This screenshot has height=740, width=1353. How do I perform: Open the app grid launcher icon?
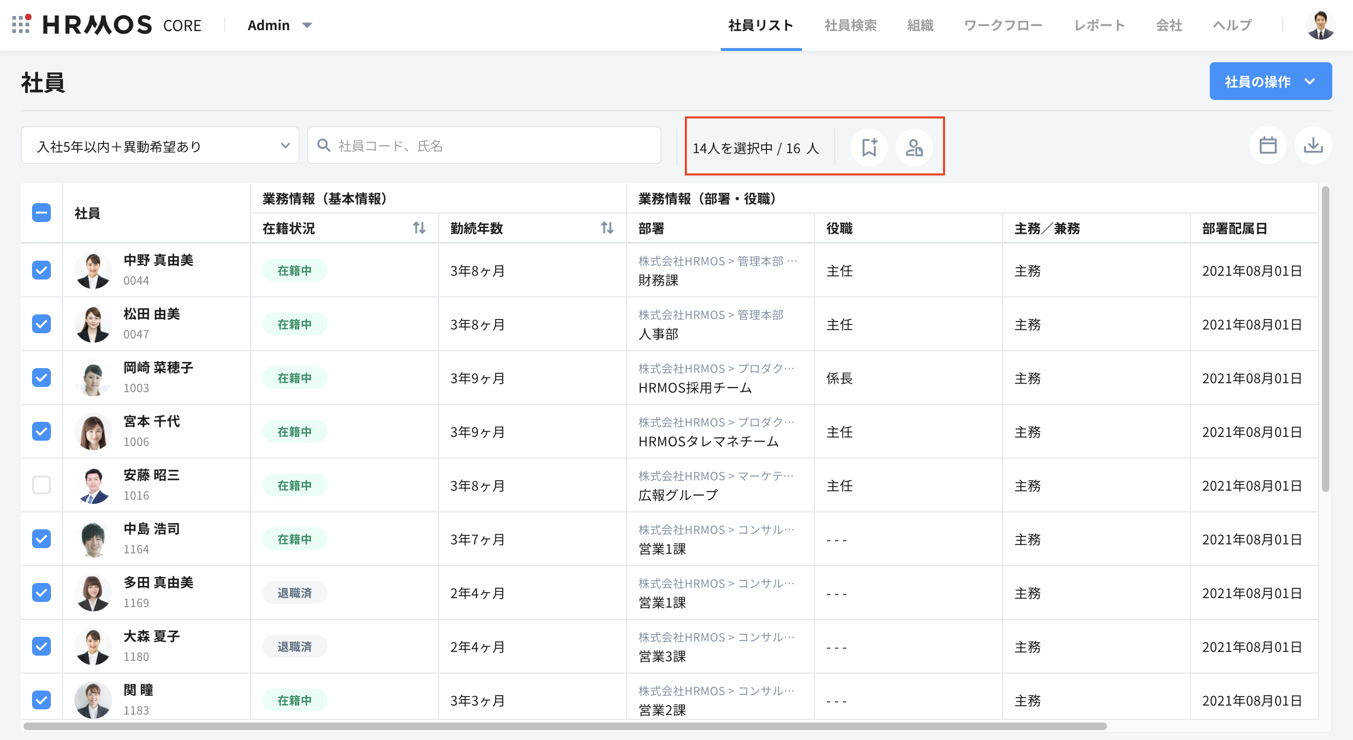[x=21, y=25]
